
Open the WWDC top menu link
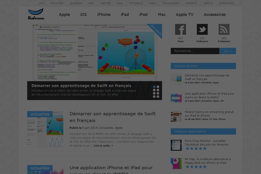pos(153,3)
